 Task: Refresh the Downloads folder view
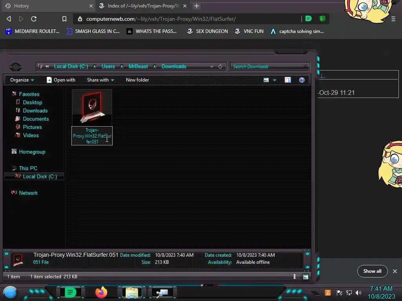tap(220, 66)
